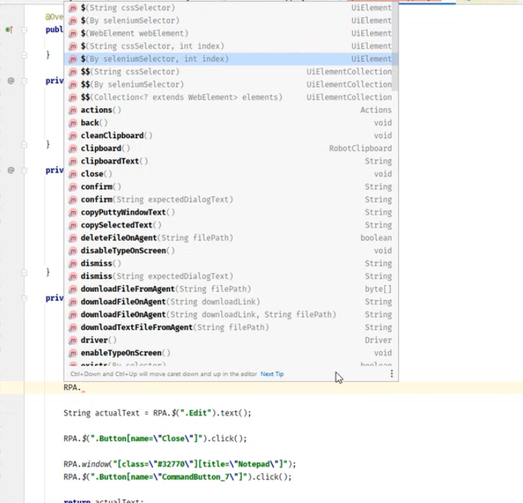Select downloadTextFileFromAgent(String filePath) suggestion

click(231, 328)
